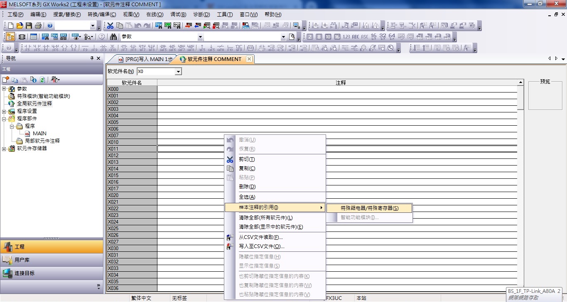Select 从CSV文件读取 in context menu
Image resolution: width=567 pixels, height=302 pixels.
(x=260, y=237)
